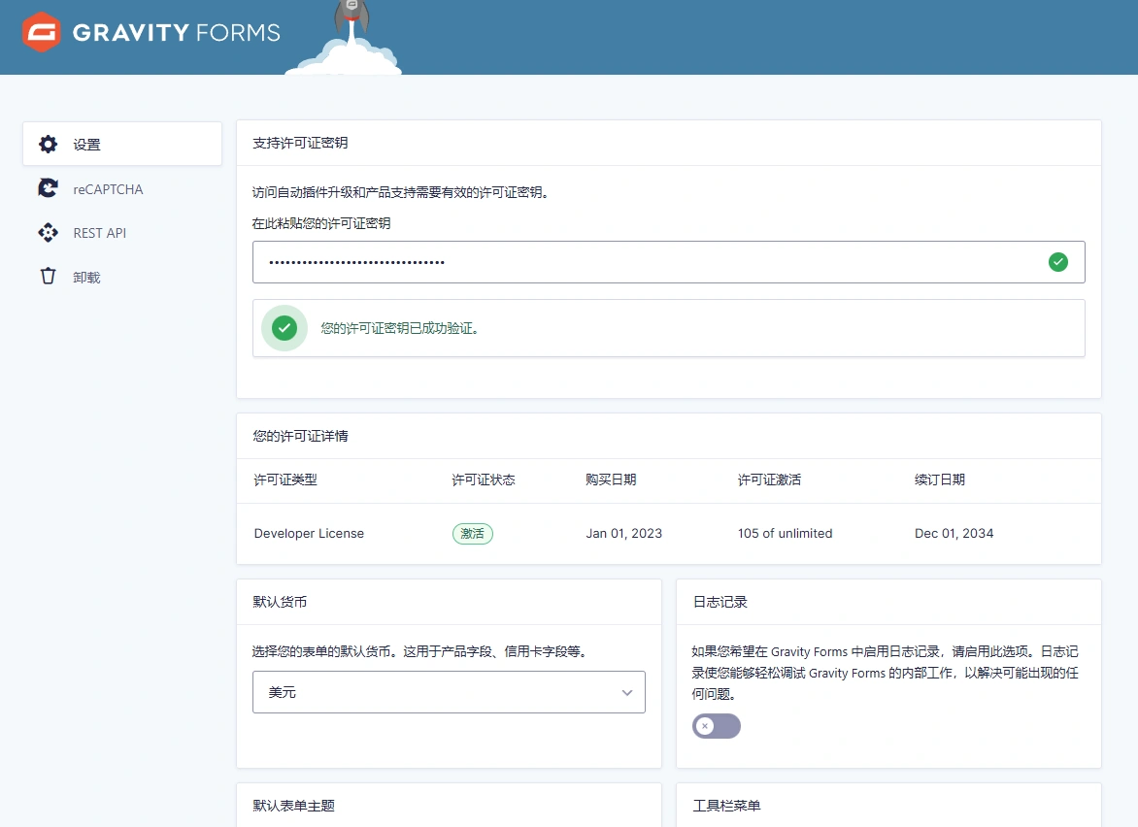The height and width of the screenshot is (827, 1138).
Task: Click the green success icon beside 您的许可证密钥已成功验证
Action: 284,328
